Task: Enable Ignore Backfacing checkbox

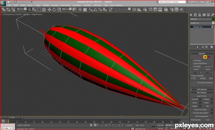Action: [x=192, y=63]
